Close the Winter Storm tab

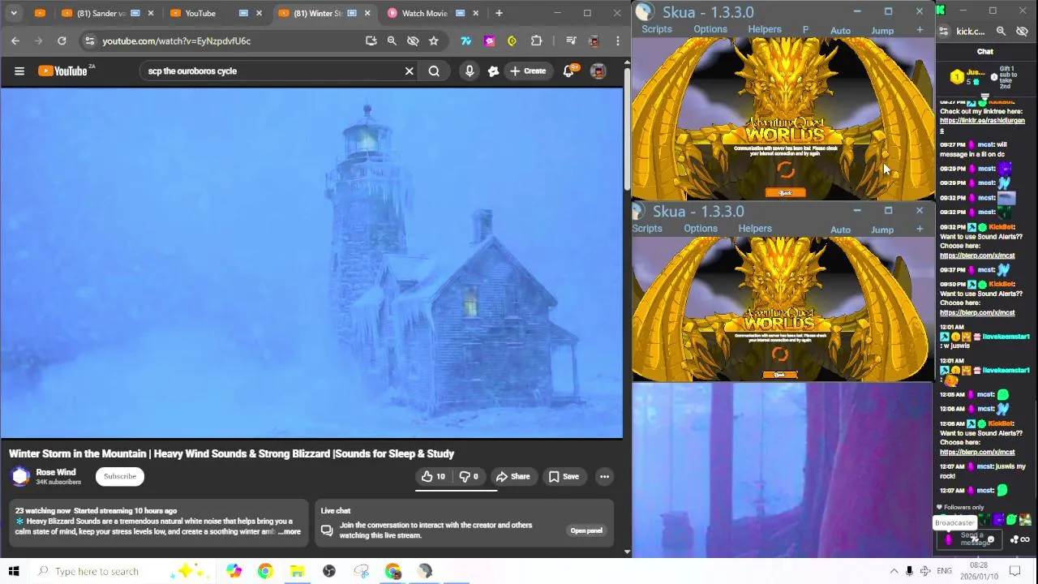(x=367, y=13)
